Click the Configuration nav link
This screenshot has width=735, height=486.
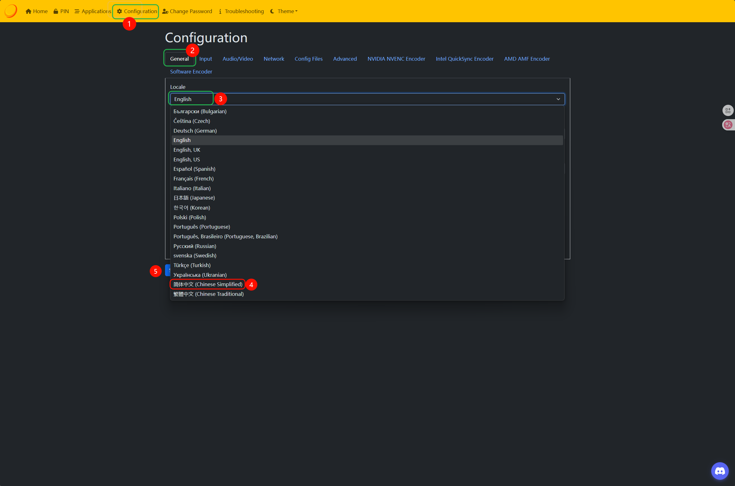(x=137, y=11)
